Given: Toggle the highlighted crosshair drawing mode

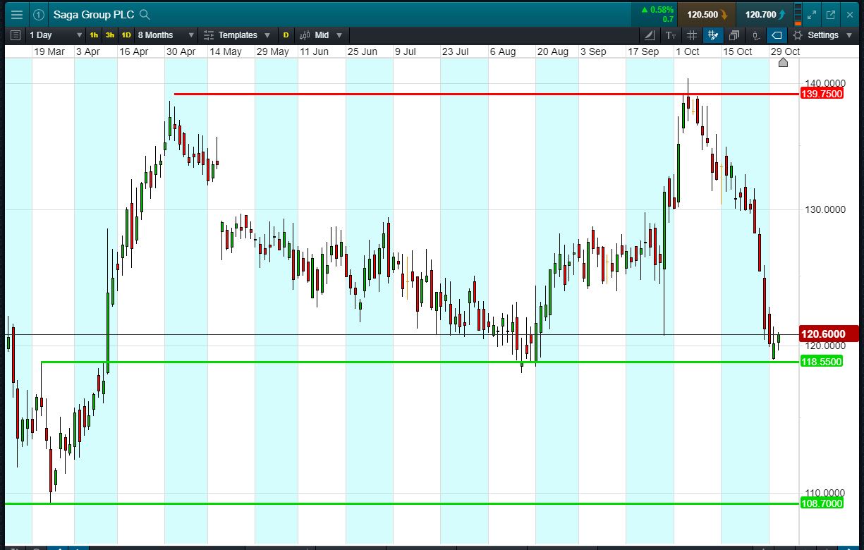Looking at the screenshot, I should coord(713,35).
